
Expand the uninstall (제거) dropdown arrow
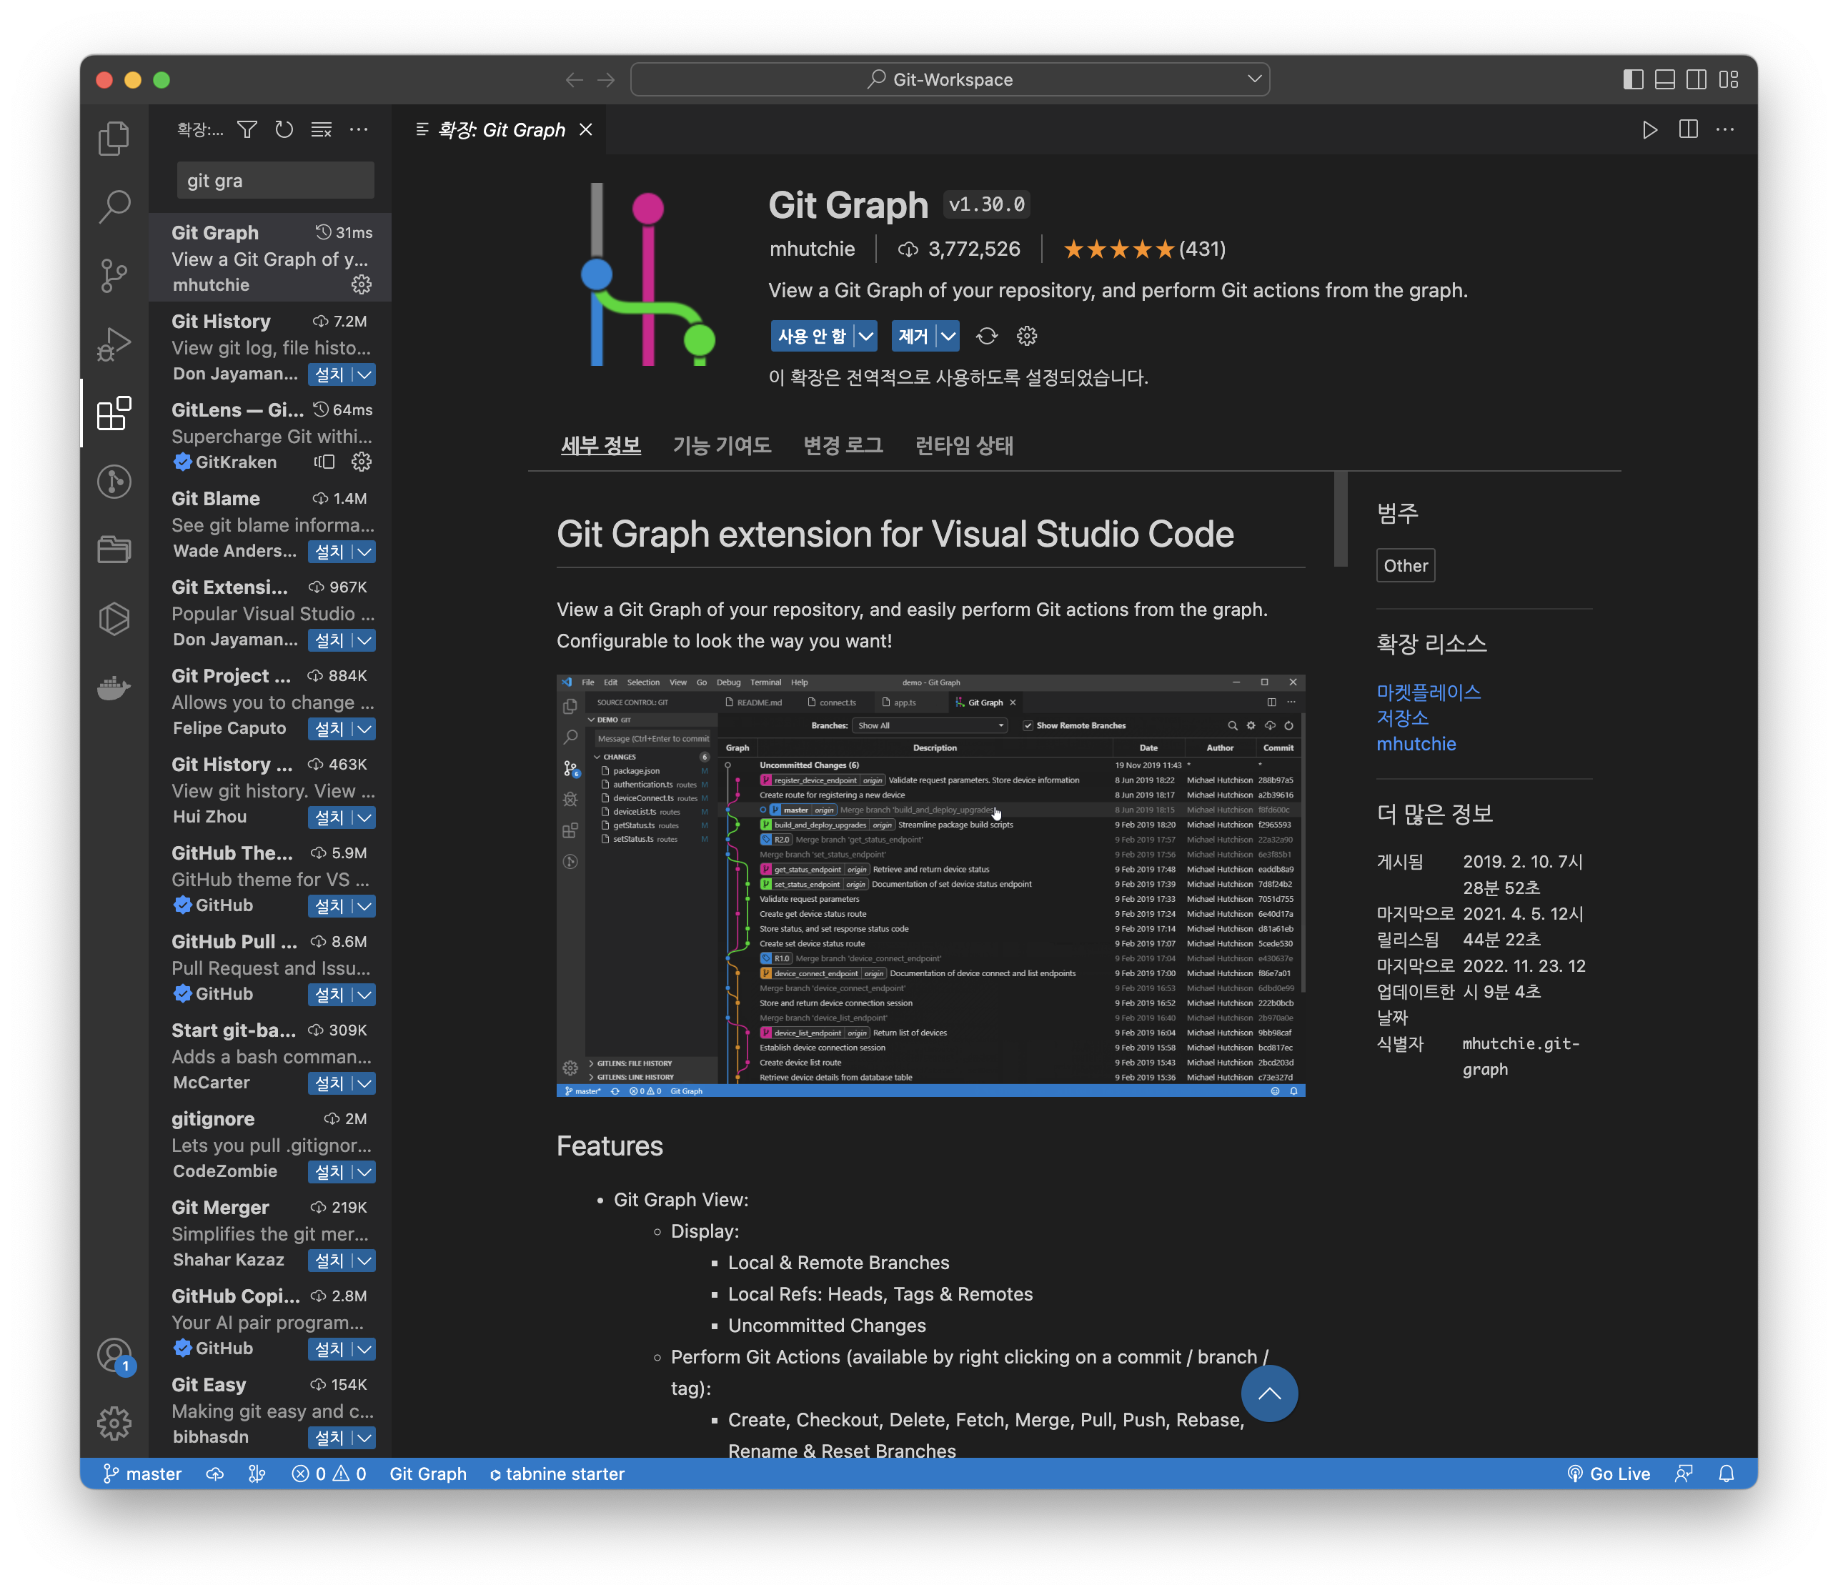pos(949,337)
